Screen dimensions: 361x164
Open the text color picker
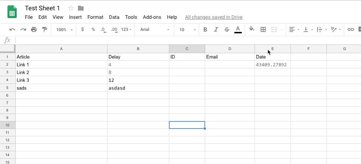click(238, 29)
